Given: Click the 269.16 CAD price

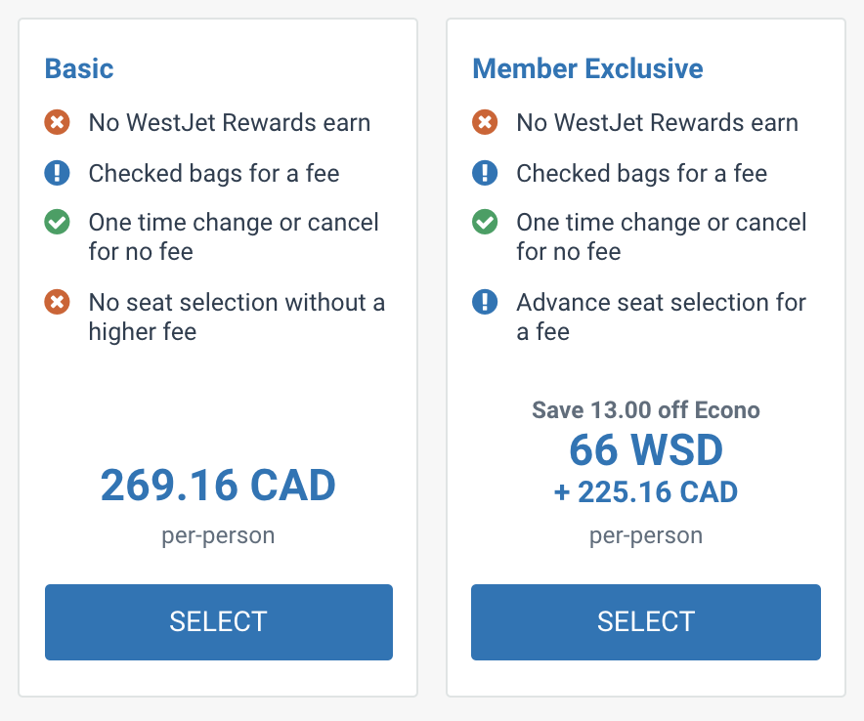Looking at the screenshot, I should pos(218,486).
